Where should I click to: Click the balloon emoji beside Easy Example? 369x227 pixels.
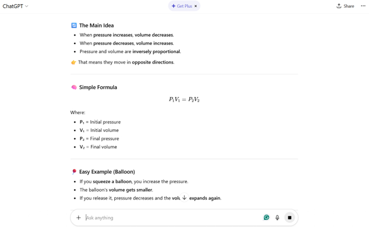[74, 172]
